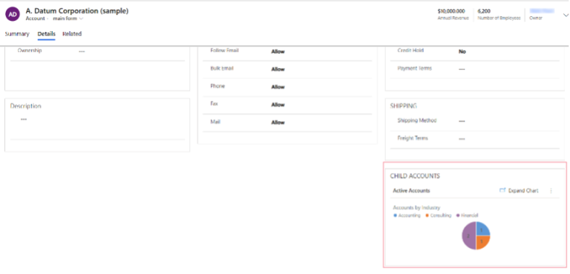
Task: Click the blue Accounting pie slice
Action: point(482,229)
